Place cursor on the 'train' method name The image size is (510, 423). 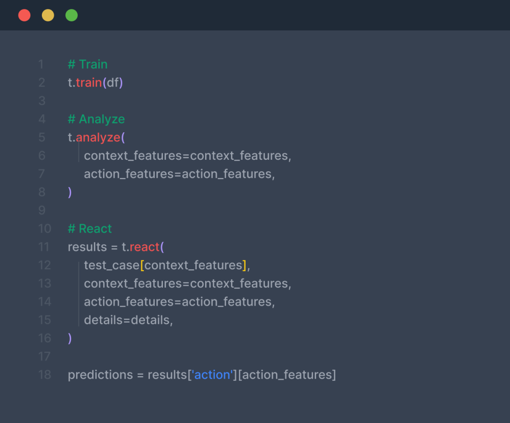point(89,83)
